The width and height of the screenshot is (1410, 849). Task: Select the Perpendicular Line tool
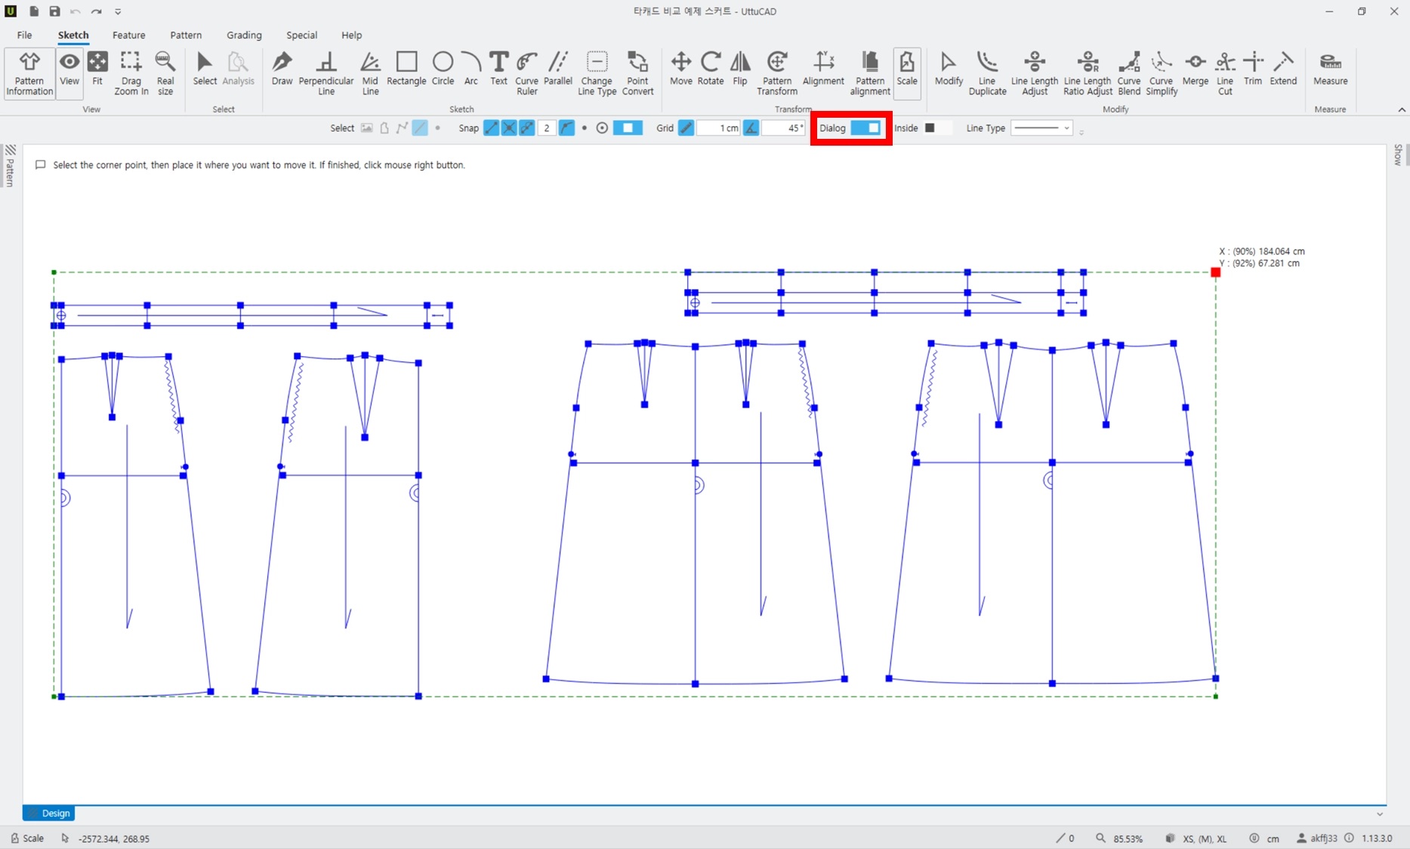click(x=326, y=73)
